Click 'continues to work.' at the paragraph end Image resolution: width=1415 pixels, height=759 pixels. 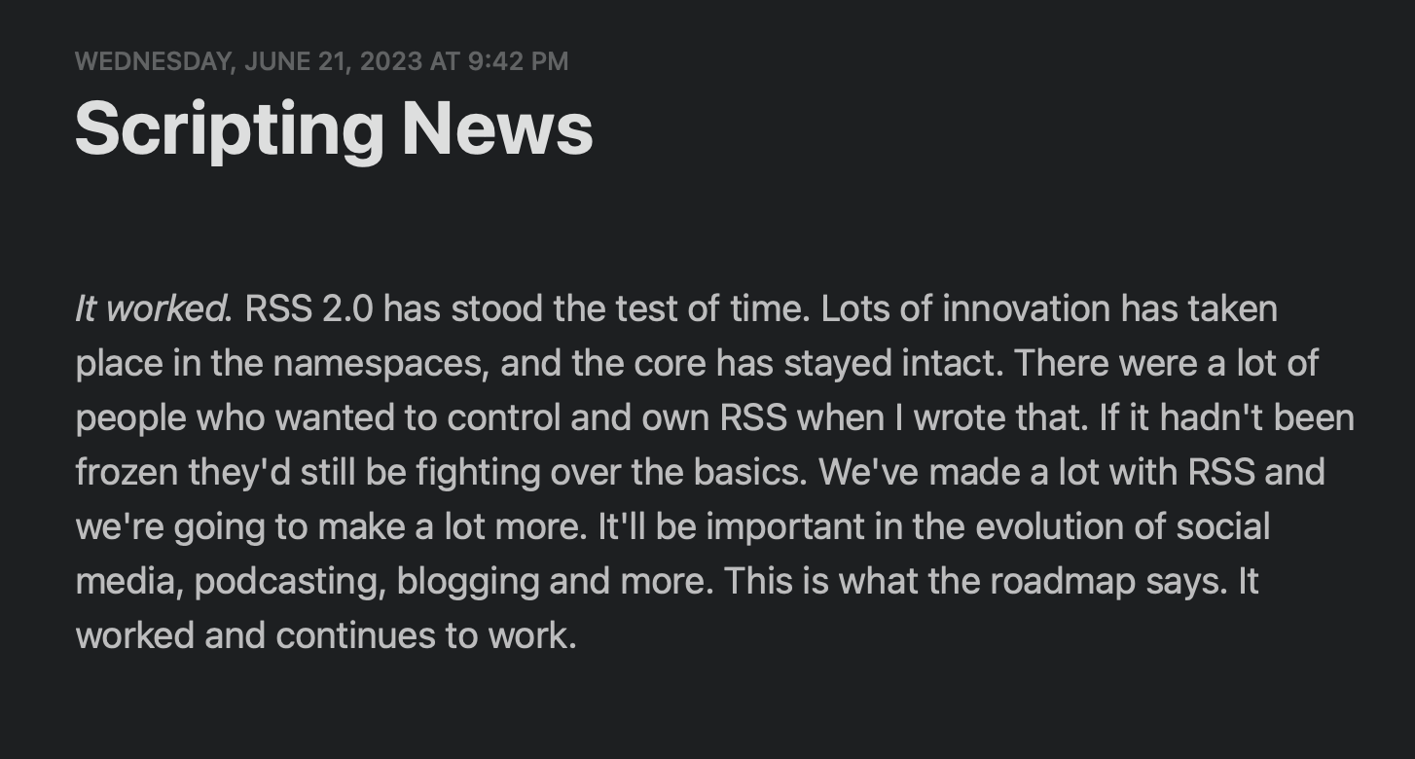426,636
